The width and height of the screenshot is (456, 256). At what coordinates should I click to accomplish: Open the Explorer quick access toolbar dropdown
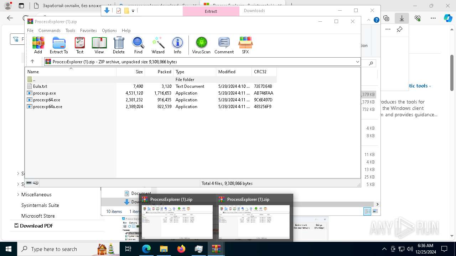coord(133,11)
